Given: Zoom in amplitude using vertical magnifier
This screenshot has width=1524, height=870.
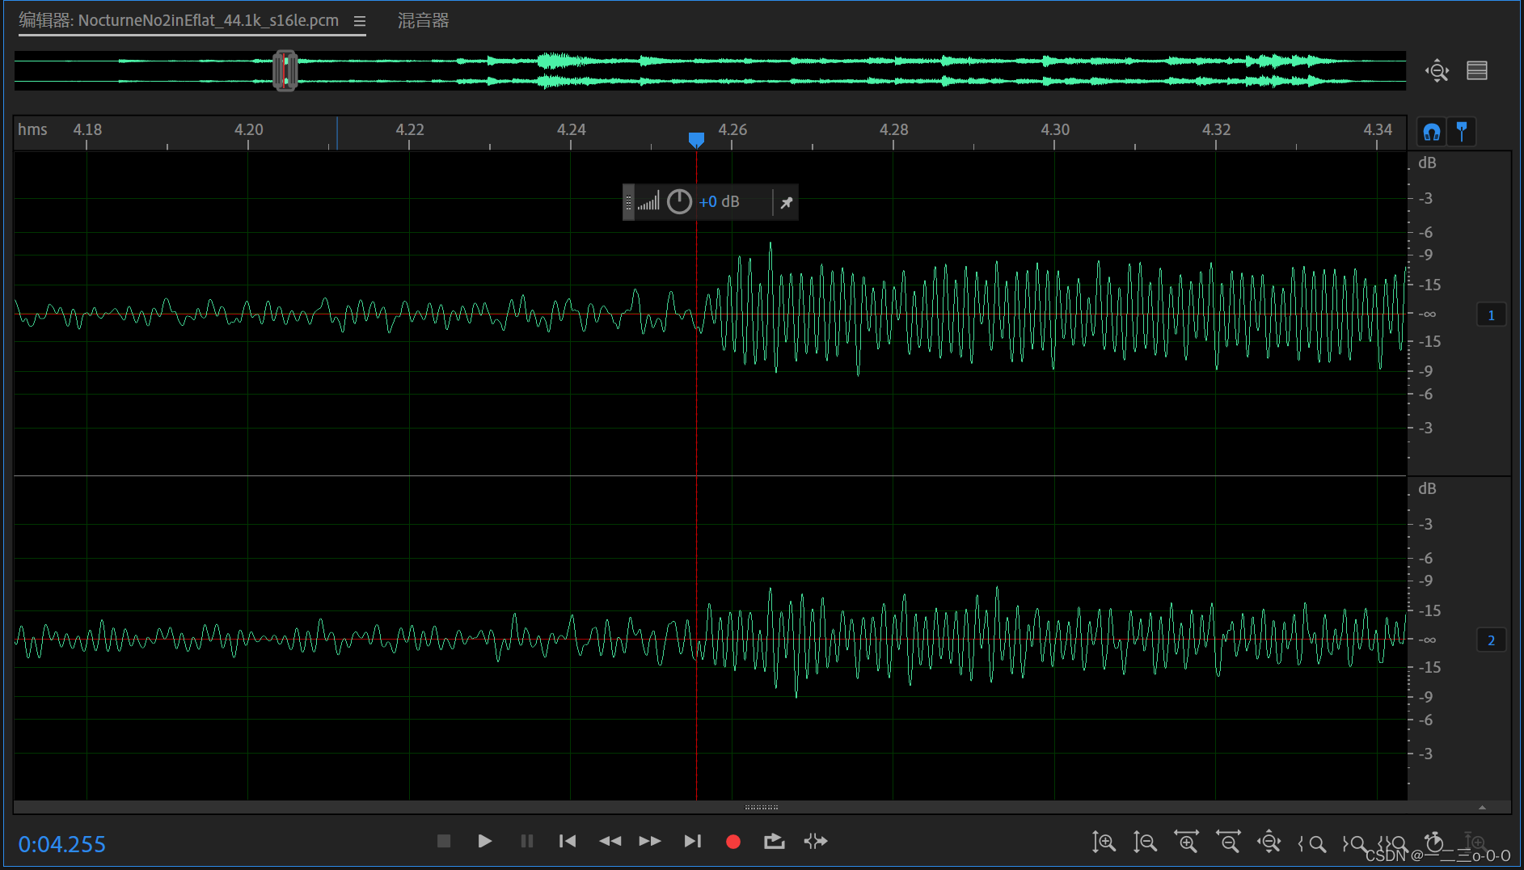Looking at the screenshot, I should (1104, 842).
